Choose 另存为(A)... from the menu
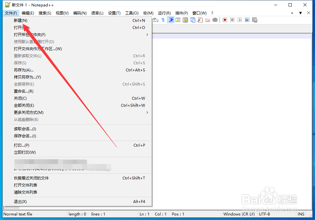 pos(77,70)
